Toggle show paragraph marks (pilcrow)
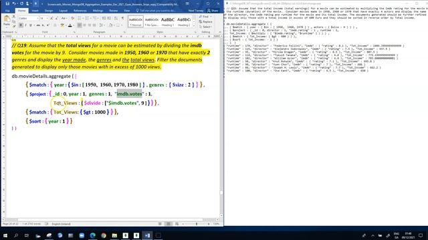Viewport: 428px width, 240px height. (123, 18)
